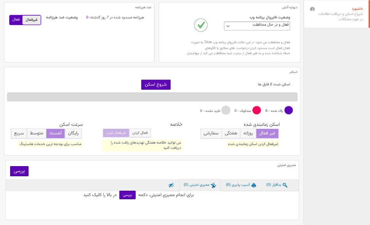
Task: Click the green firewall status checkmark icon
Action: [x=201, y=25]
